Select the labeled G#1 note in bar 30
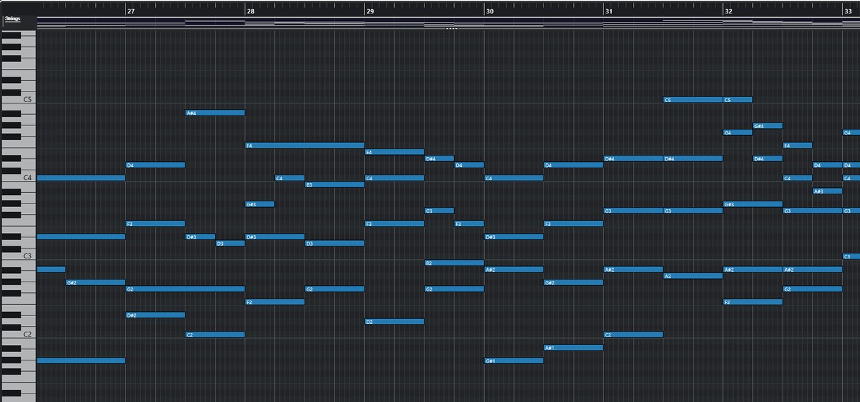The width and height of the screenshot is (860, 402). [514, 361]
